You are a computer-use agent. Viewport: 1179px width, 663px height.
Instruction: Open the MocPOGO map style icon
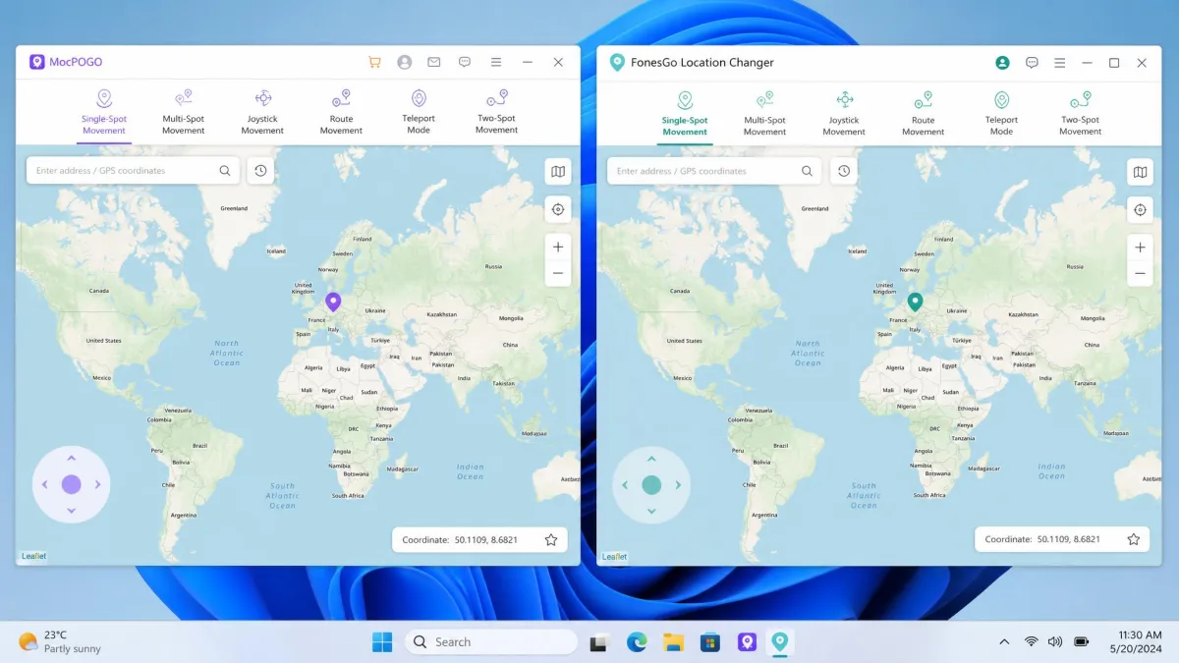(x=558, y=172)
